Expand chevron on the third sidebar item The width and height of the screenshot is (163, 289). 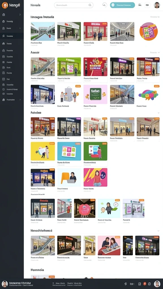20,29
